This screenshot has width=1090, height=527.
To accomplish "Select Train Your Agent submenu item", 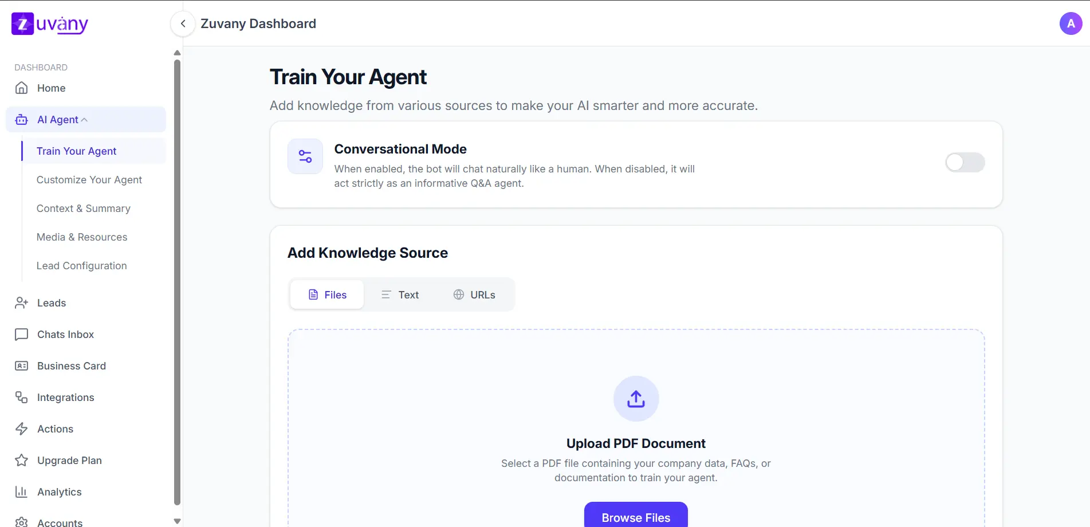I will point(94,151).
